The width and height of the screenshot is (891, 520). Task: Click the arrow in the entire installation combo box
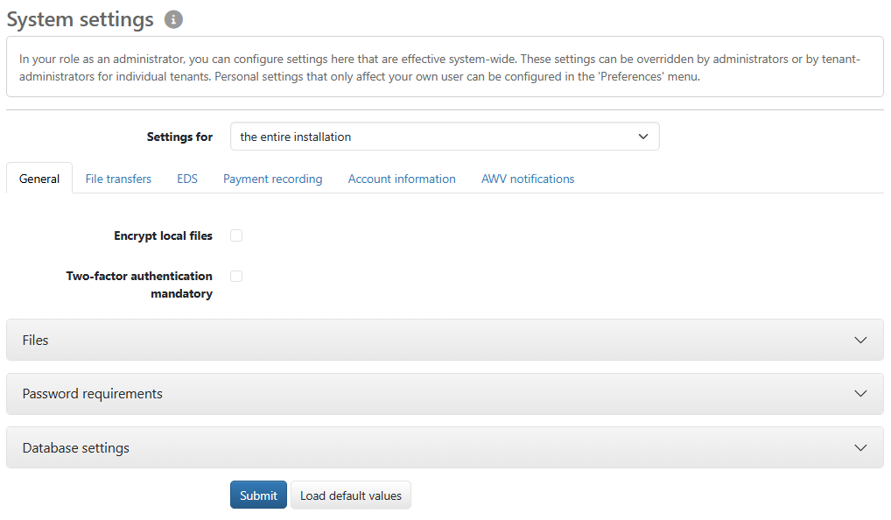[643, 137]
